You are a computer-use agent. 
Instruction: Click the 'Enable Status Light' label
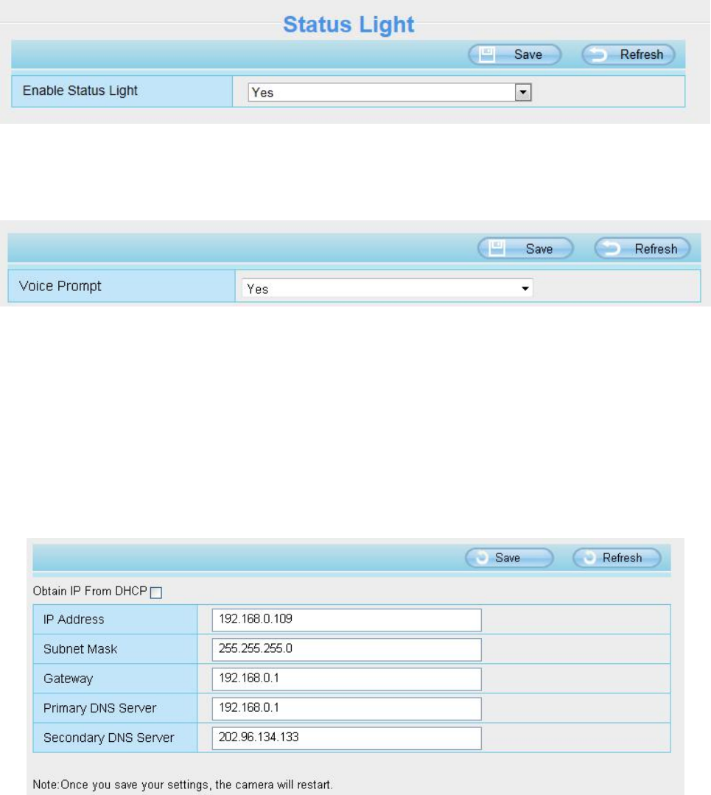(80, 91)
